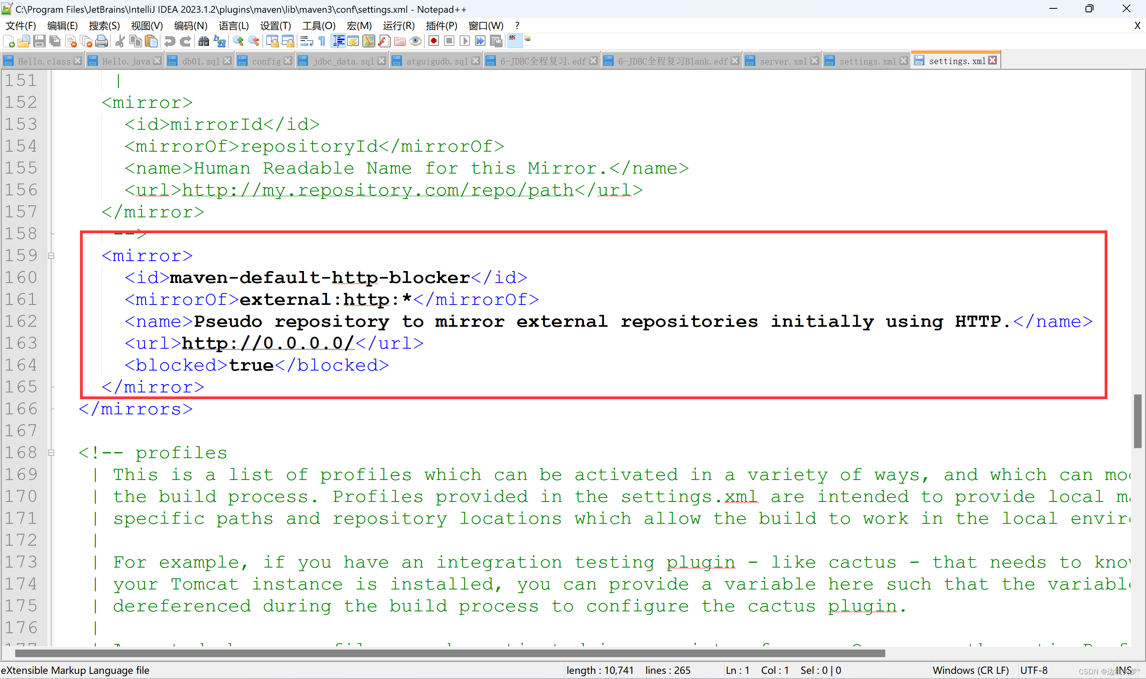The image size is (1146, 679).
Task: Toggle the indent guide toolbar button
Action: [338, 41]
